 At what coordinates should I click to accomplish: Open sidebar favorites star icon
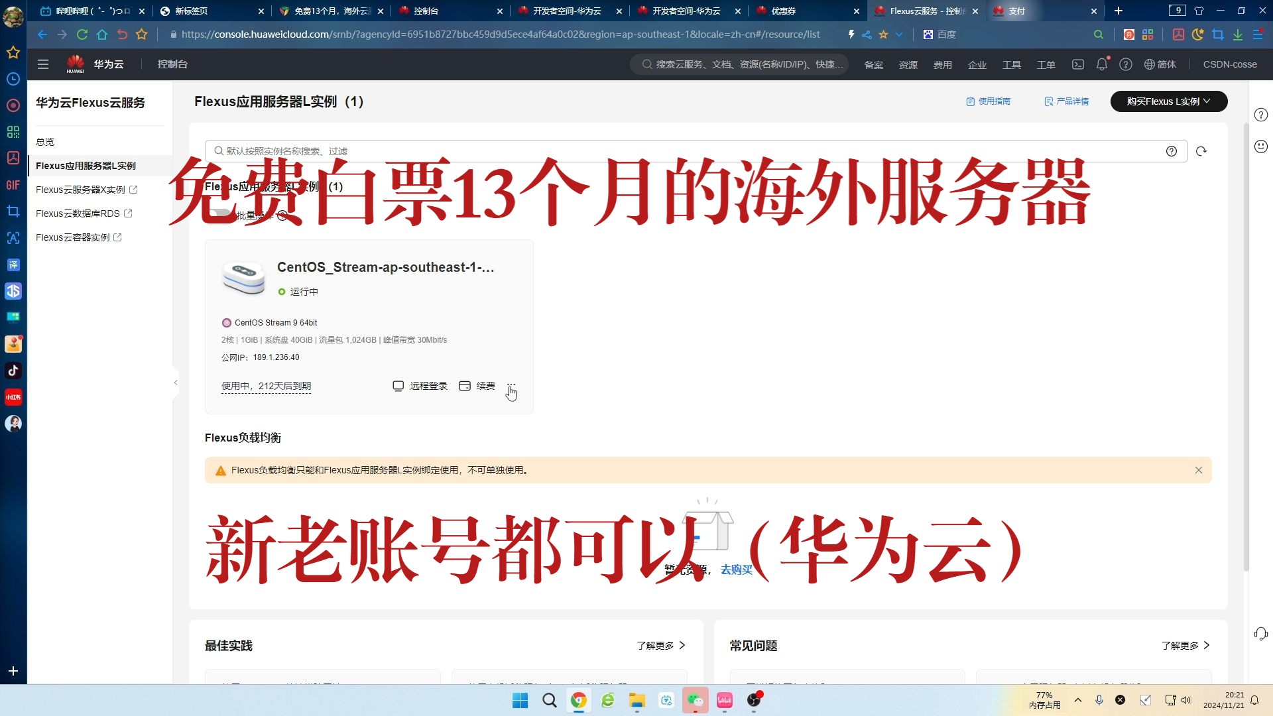point(13,52)
